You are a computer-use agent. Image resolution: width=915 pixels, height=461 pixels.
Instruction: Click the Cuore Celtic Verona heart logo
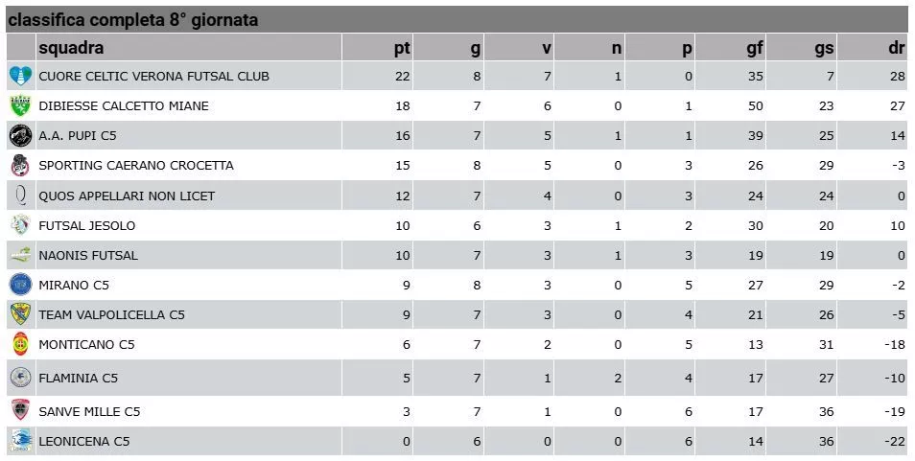21,76
